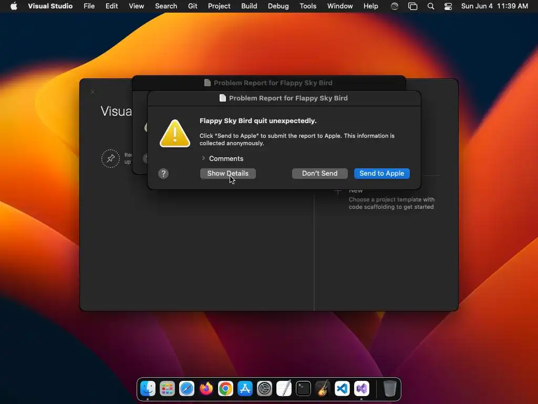Launch Firefox from the dock
This screenshot has height=404, width=538.
pyautogui.click(x=206, y=389)
